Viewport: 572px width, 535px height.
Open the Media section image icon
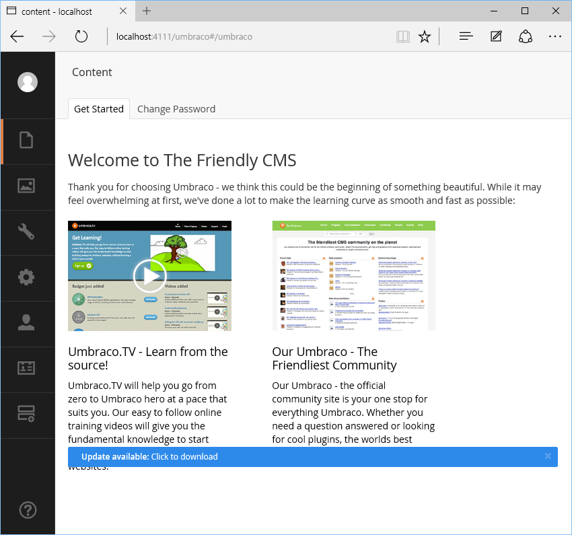click(26, 186)
